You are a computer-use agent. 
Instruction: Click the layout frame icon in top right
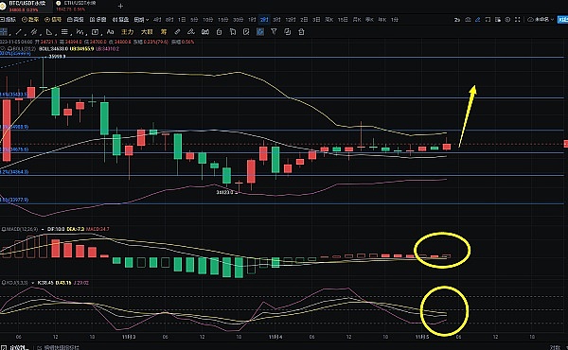click(x=488, y=20)
